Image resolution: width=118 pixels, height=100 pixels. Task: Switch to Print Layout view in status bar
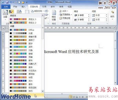[x=71, y=97]
